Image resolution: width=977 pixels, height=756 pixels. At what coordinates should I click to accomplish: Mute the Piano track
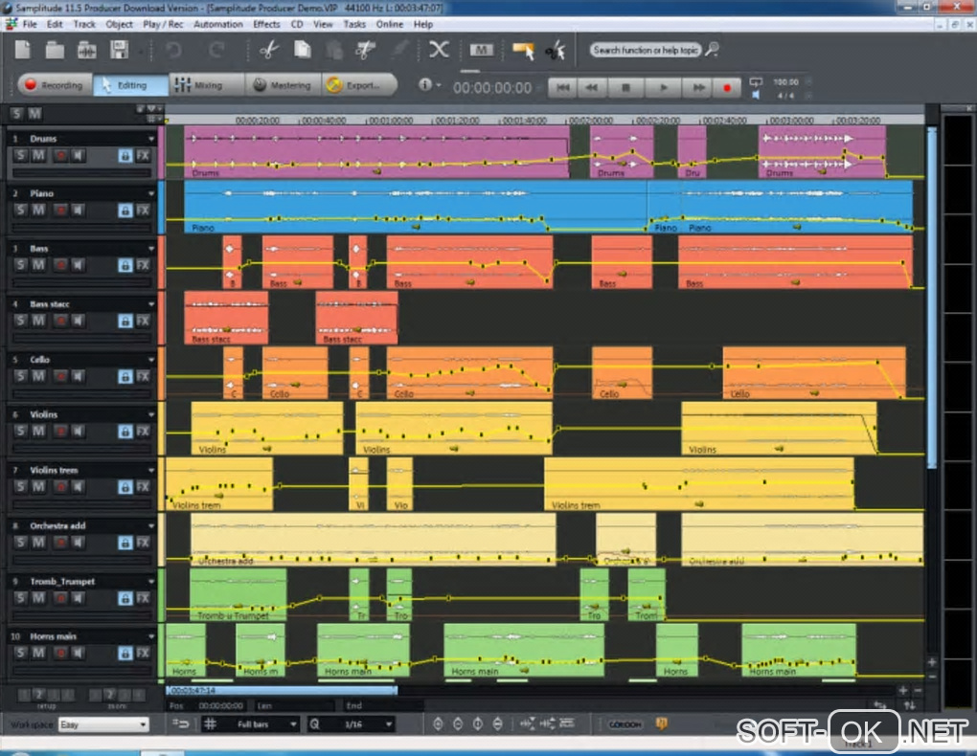pyautogui.click(x=38, y=211)
